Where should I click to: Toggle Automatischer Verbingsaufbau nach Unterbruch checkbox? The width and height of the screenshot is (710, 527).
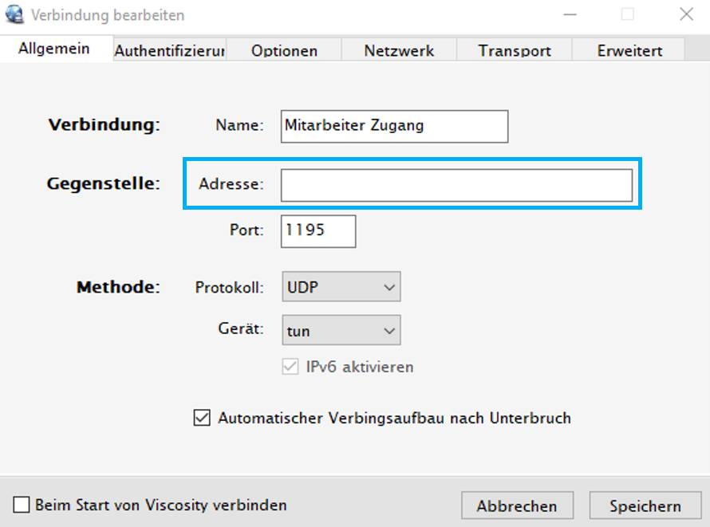pyautogui.click(x=202, y=418)
